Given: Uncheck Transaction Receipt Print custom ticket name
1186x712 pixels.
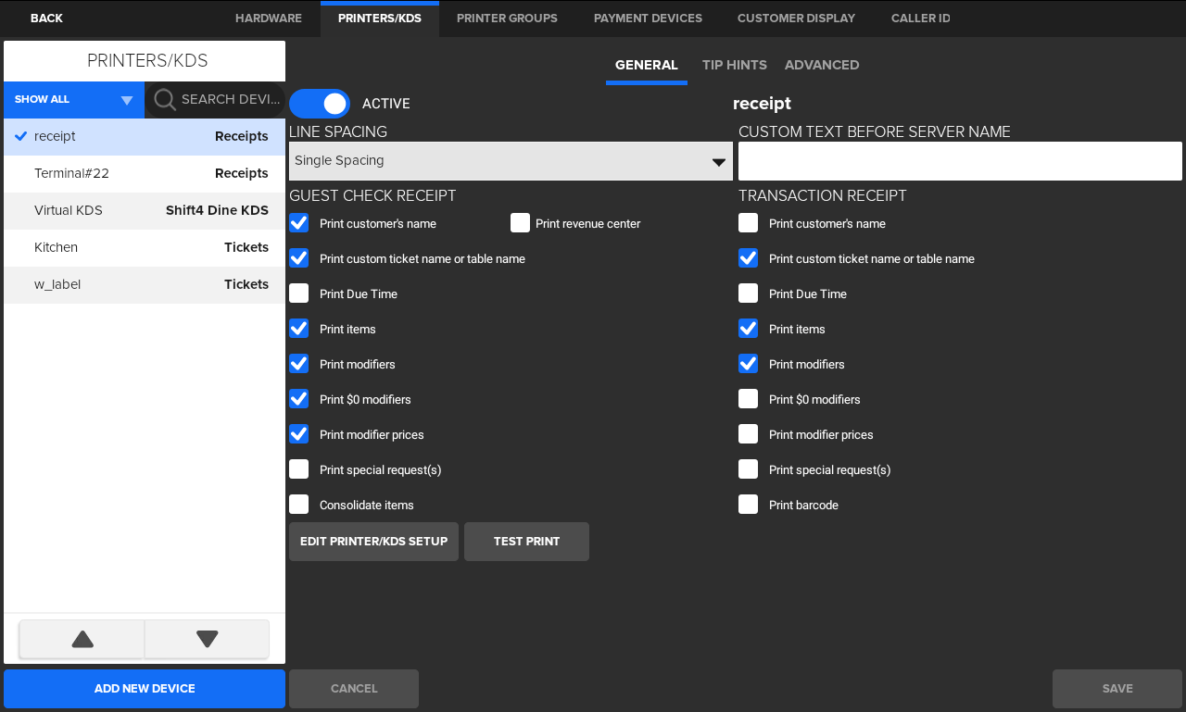Looking at the screenshot, I should pyautogui.click(x=748, y=258).
